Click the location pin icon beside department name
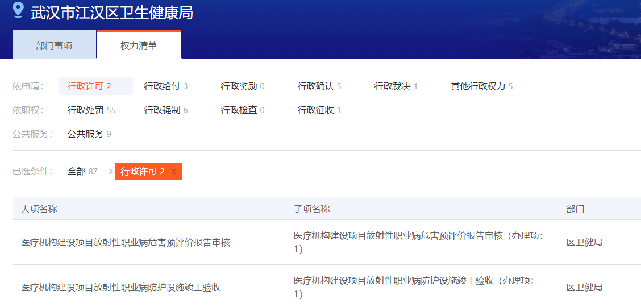This screenshot has width=641, height=308. pyautogui.click(x=18, y=10)
